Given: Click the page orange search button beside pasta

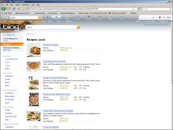Looking at the screenshot, I should coord(78,27).
